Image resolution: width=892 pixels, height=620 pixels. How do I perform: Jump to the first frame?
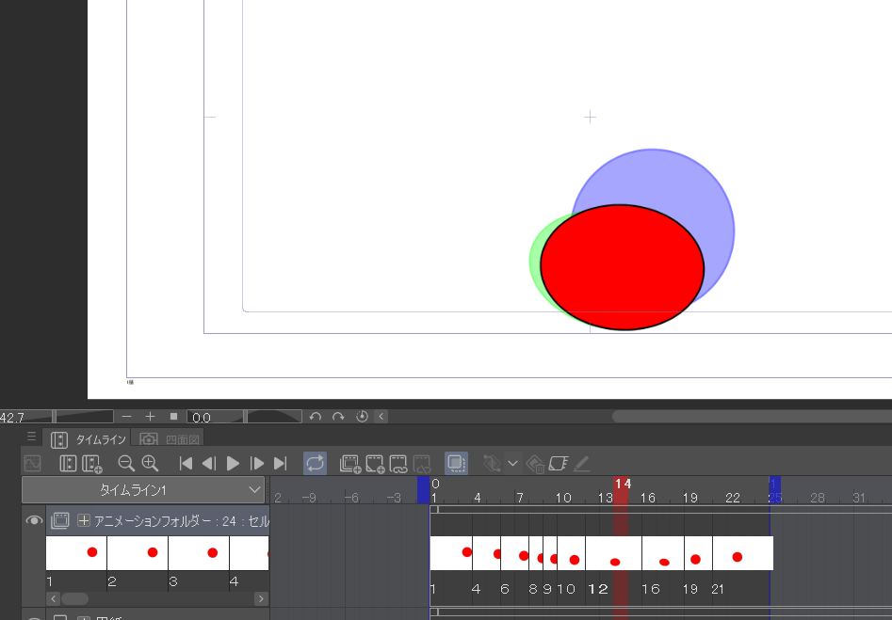[x=186, y=463]
